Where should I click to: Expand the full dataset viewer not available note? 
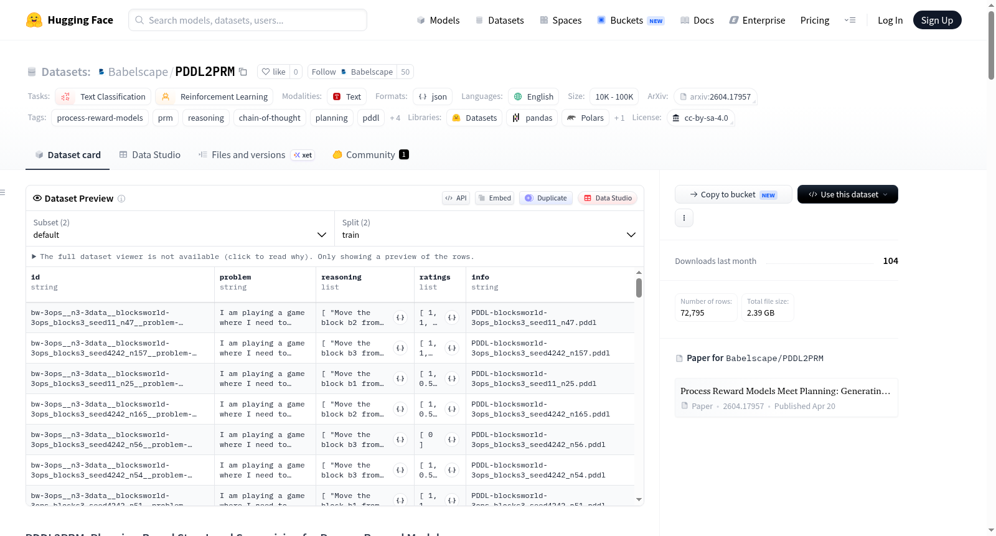click(253, 256)
